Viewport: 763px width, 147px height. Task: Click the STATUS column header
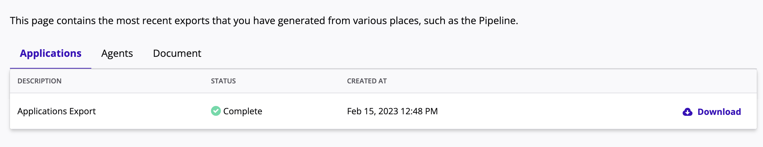click(223, 81)
